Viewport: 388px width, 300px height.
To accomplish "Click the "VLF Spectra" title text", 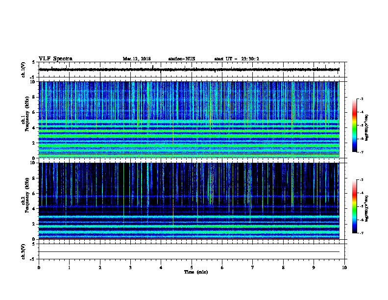I will pyautogui.click(x=55, y=59).
